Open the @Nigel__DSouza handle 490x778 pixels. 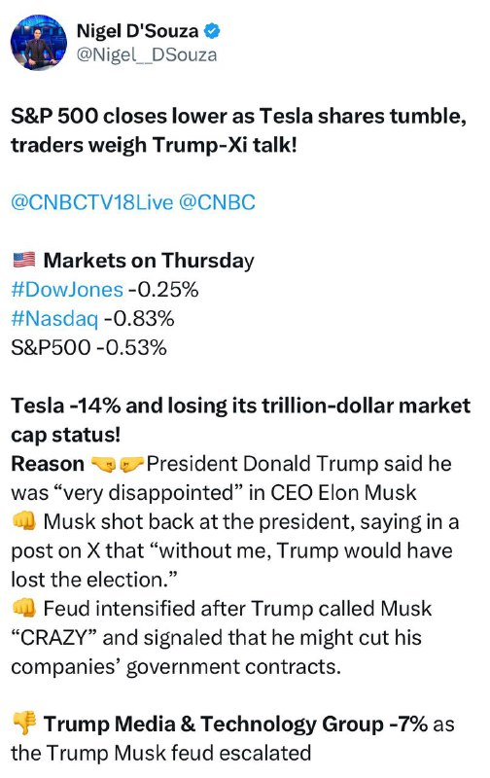coord(147,54)
